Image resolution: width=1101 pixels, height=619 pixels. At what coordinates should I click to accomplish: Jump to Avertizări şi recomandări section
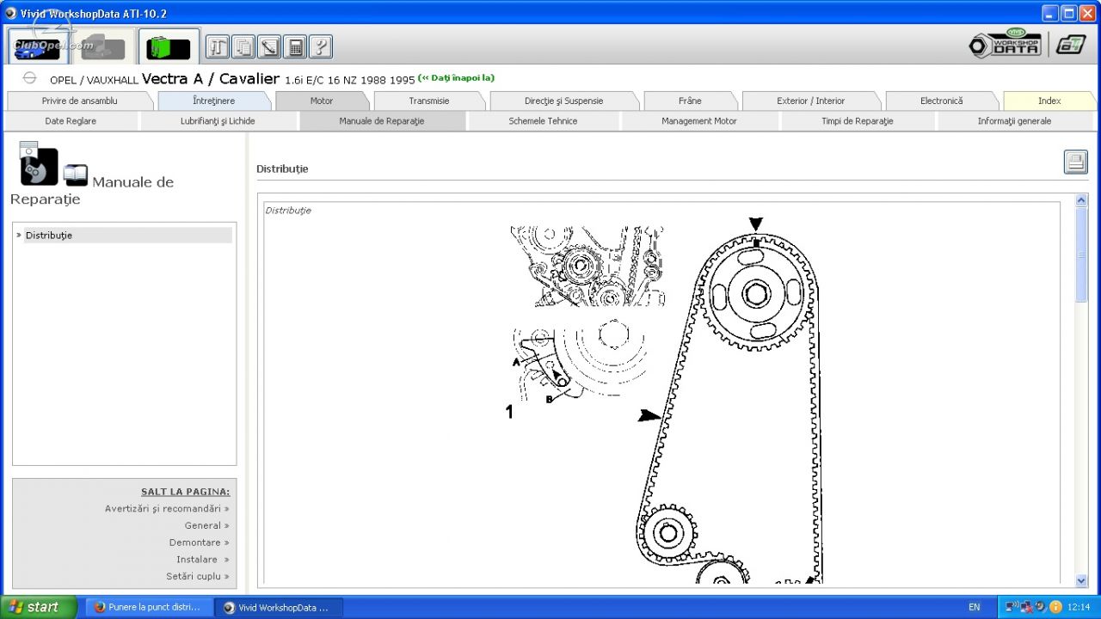coord(167,509)
